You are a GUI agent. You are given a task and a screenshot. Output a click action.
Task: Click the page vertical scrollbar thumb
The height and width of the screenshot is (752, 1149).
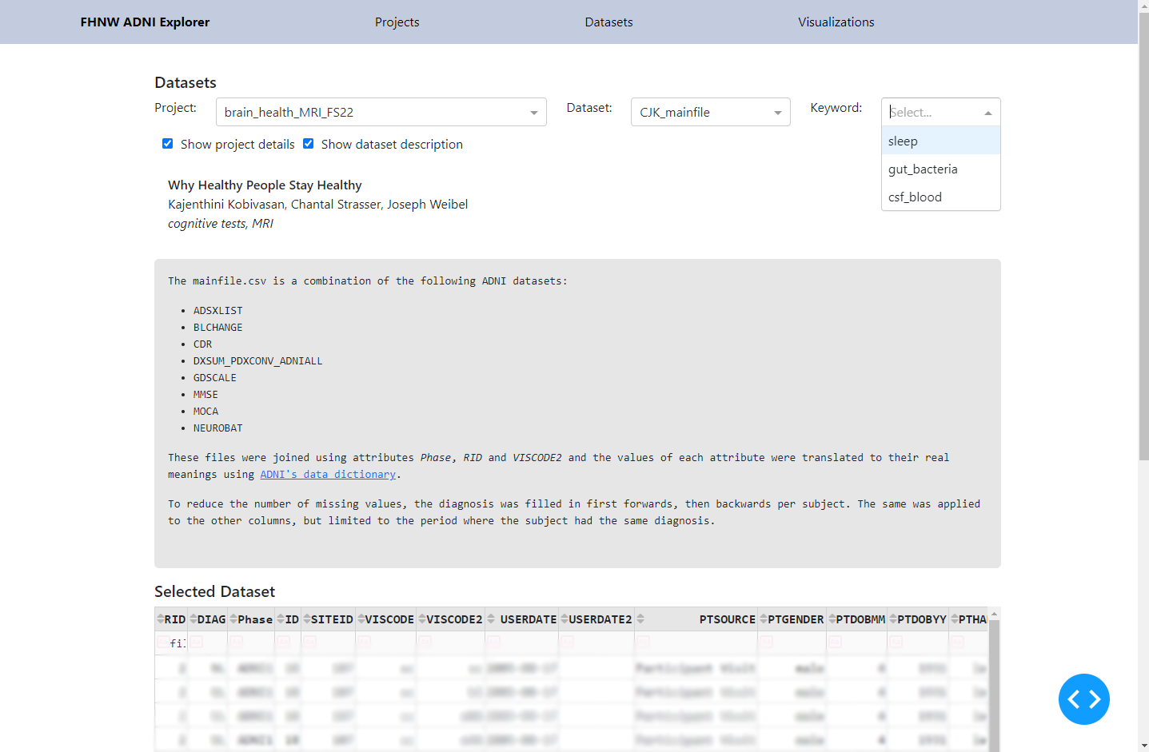pos(1143,237)
